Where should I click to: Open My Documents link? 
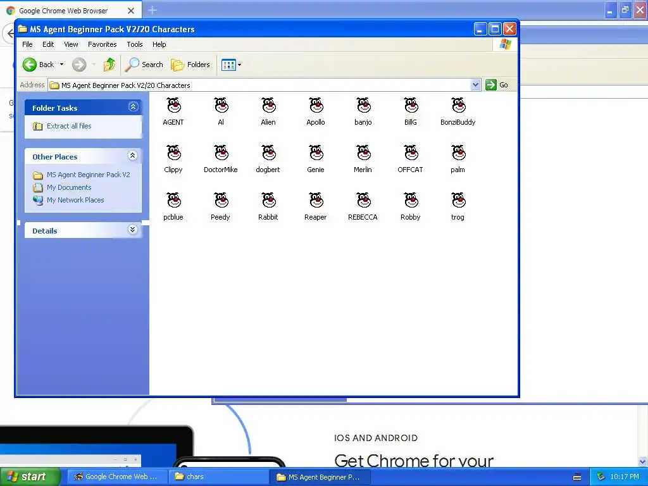pos(68,187)
